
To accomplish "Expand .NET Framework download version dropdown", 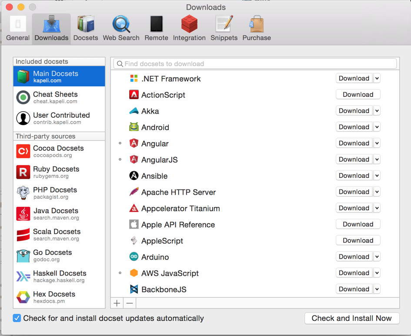I will coord(377,78).
